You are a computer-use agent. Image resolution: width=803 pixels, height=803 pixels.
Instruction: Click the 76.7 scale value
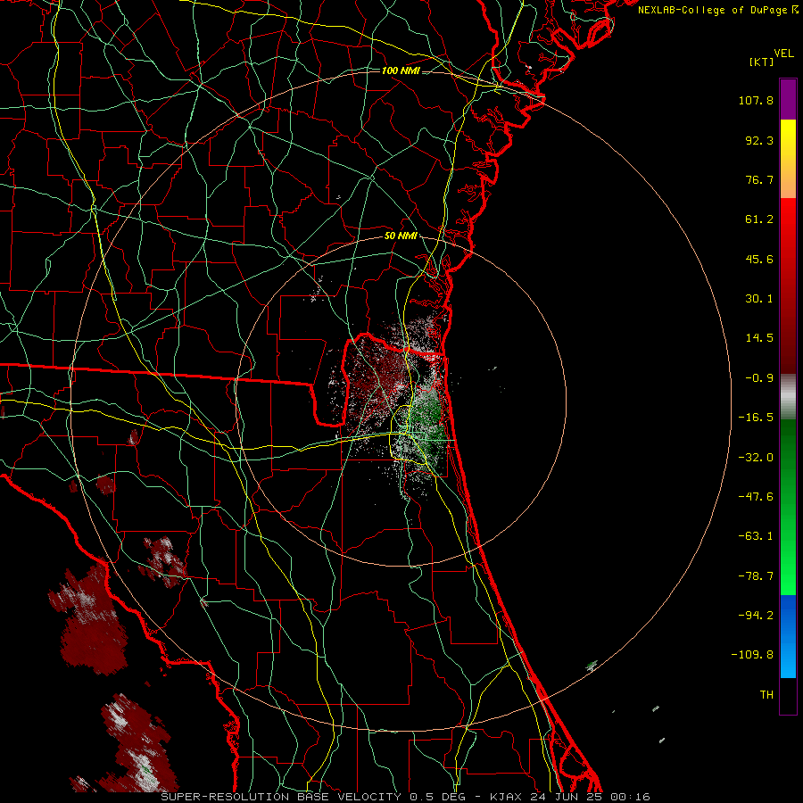click(x=759, y=179)
